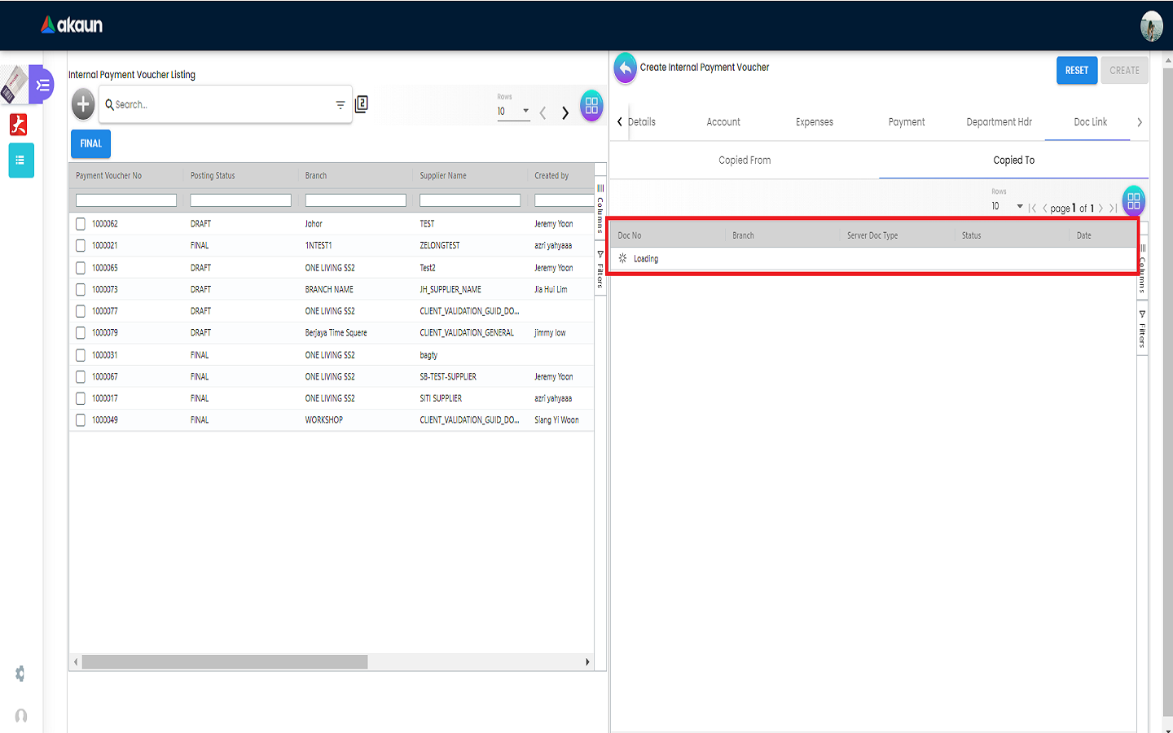This screenshot has height=733, width=1173.
Task: Click the back arrow beside Create Internal Payment Voucher
Action: (x=625, y=68)
